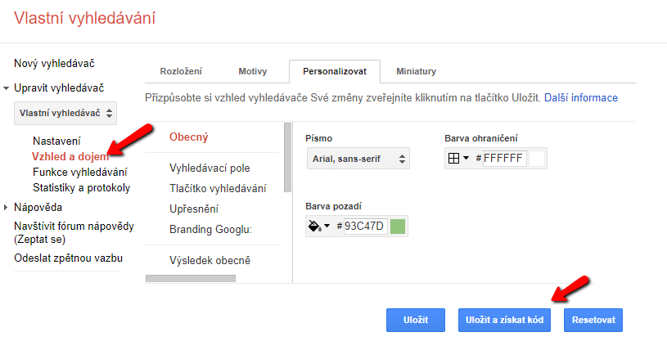The height and width of the screenshot is (359, 667).
Task: Open the background color picker dropdown arrow
Action: tap(327, 226)
